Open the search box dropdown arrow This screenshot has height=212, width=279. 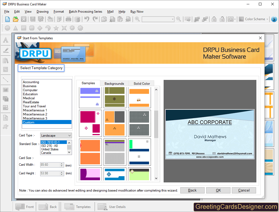coord(173,19)
